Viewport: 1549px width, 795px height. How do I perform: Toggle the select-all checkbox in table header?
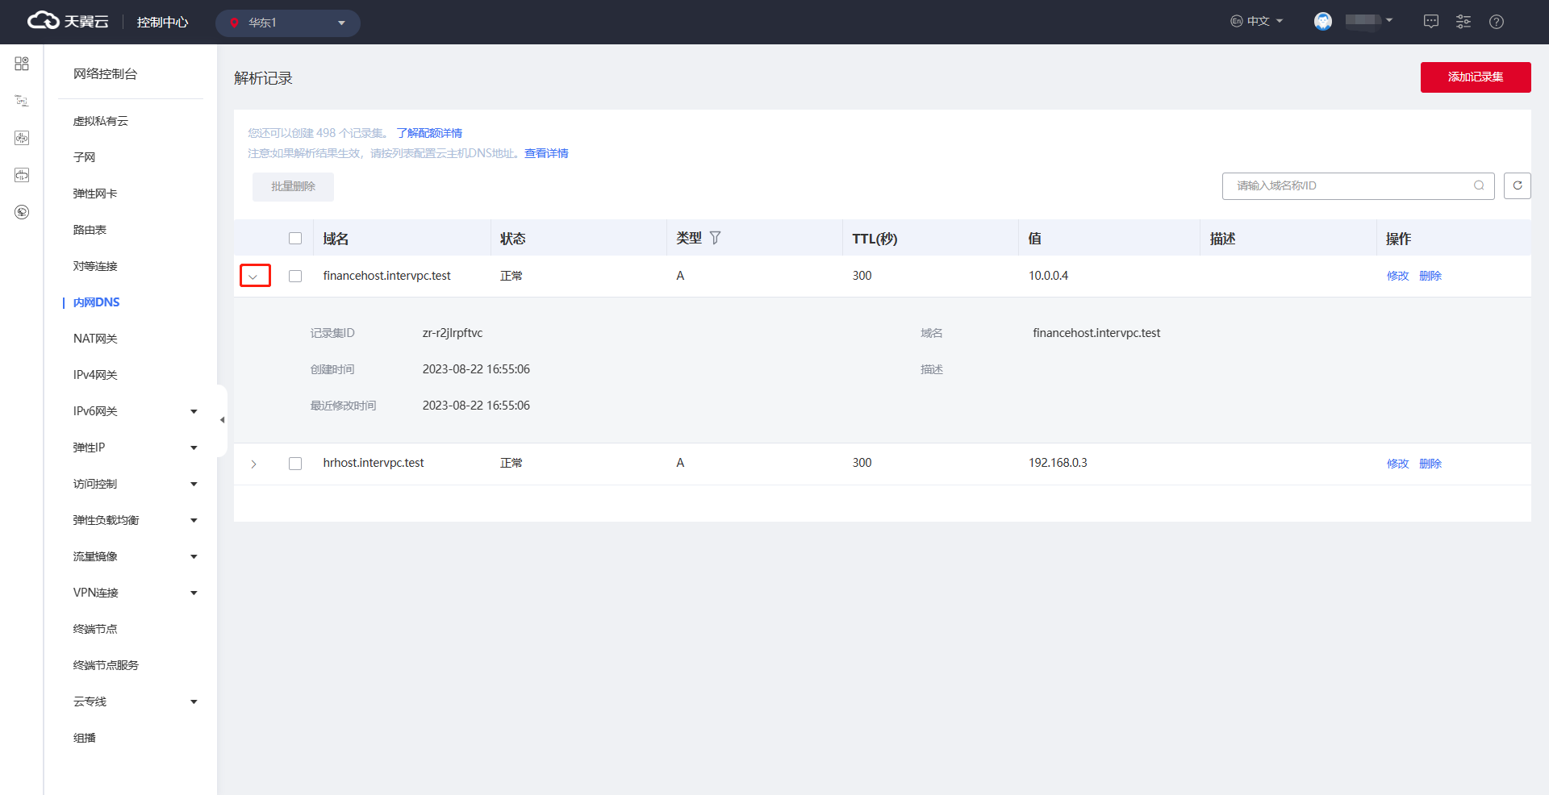tap(295, 239)
